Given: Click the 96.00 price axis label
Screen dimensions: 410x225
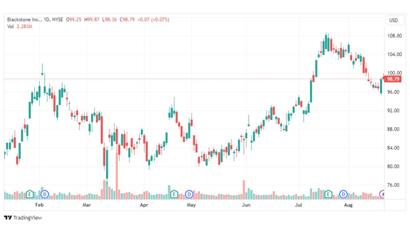Looking at the screenshot, I should pyautogui.click(x=393, y=92).
